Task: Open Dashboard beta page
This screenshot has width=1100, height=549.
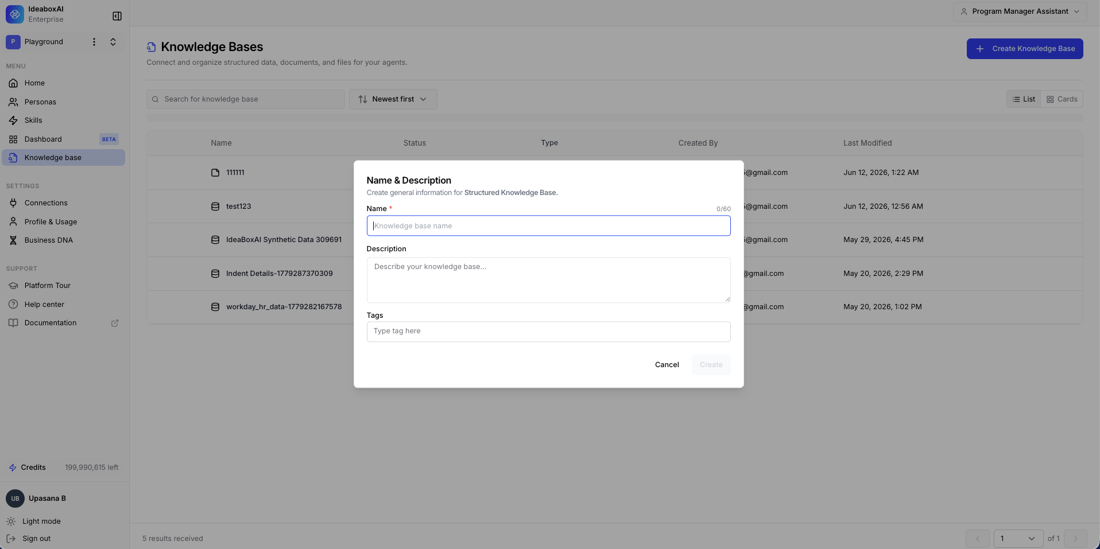Action: [x=64, y=139]
